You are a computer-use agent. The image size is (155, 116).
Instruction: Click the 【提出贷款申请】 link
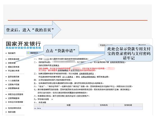click(88, 77)
